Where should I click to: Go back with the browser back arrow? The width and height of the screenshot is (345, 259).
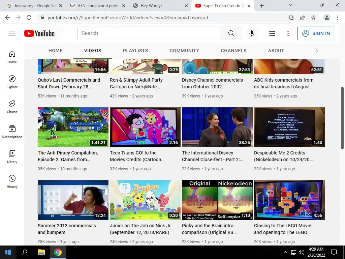click(x=7, y=18)
